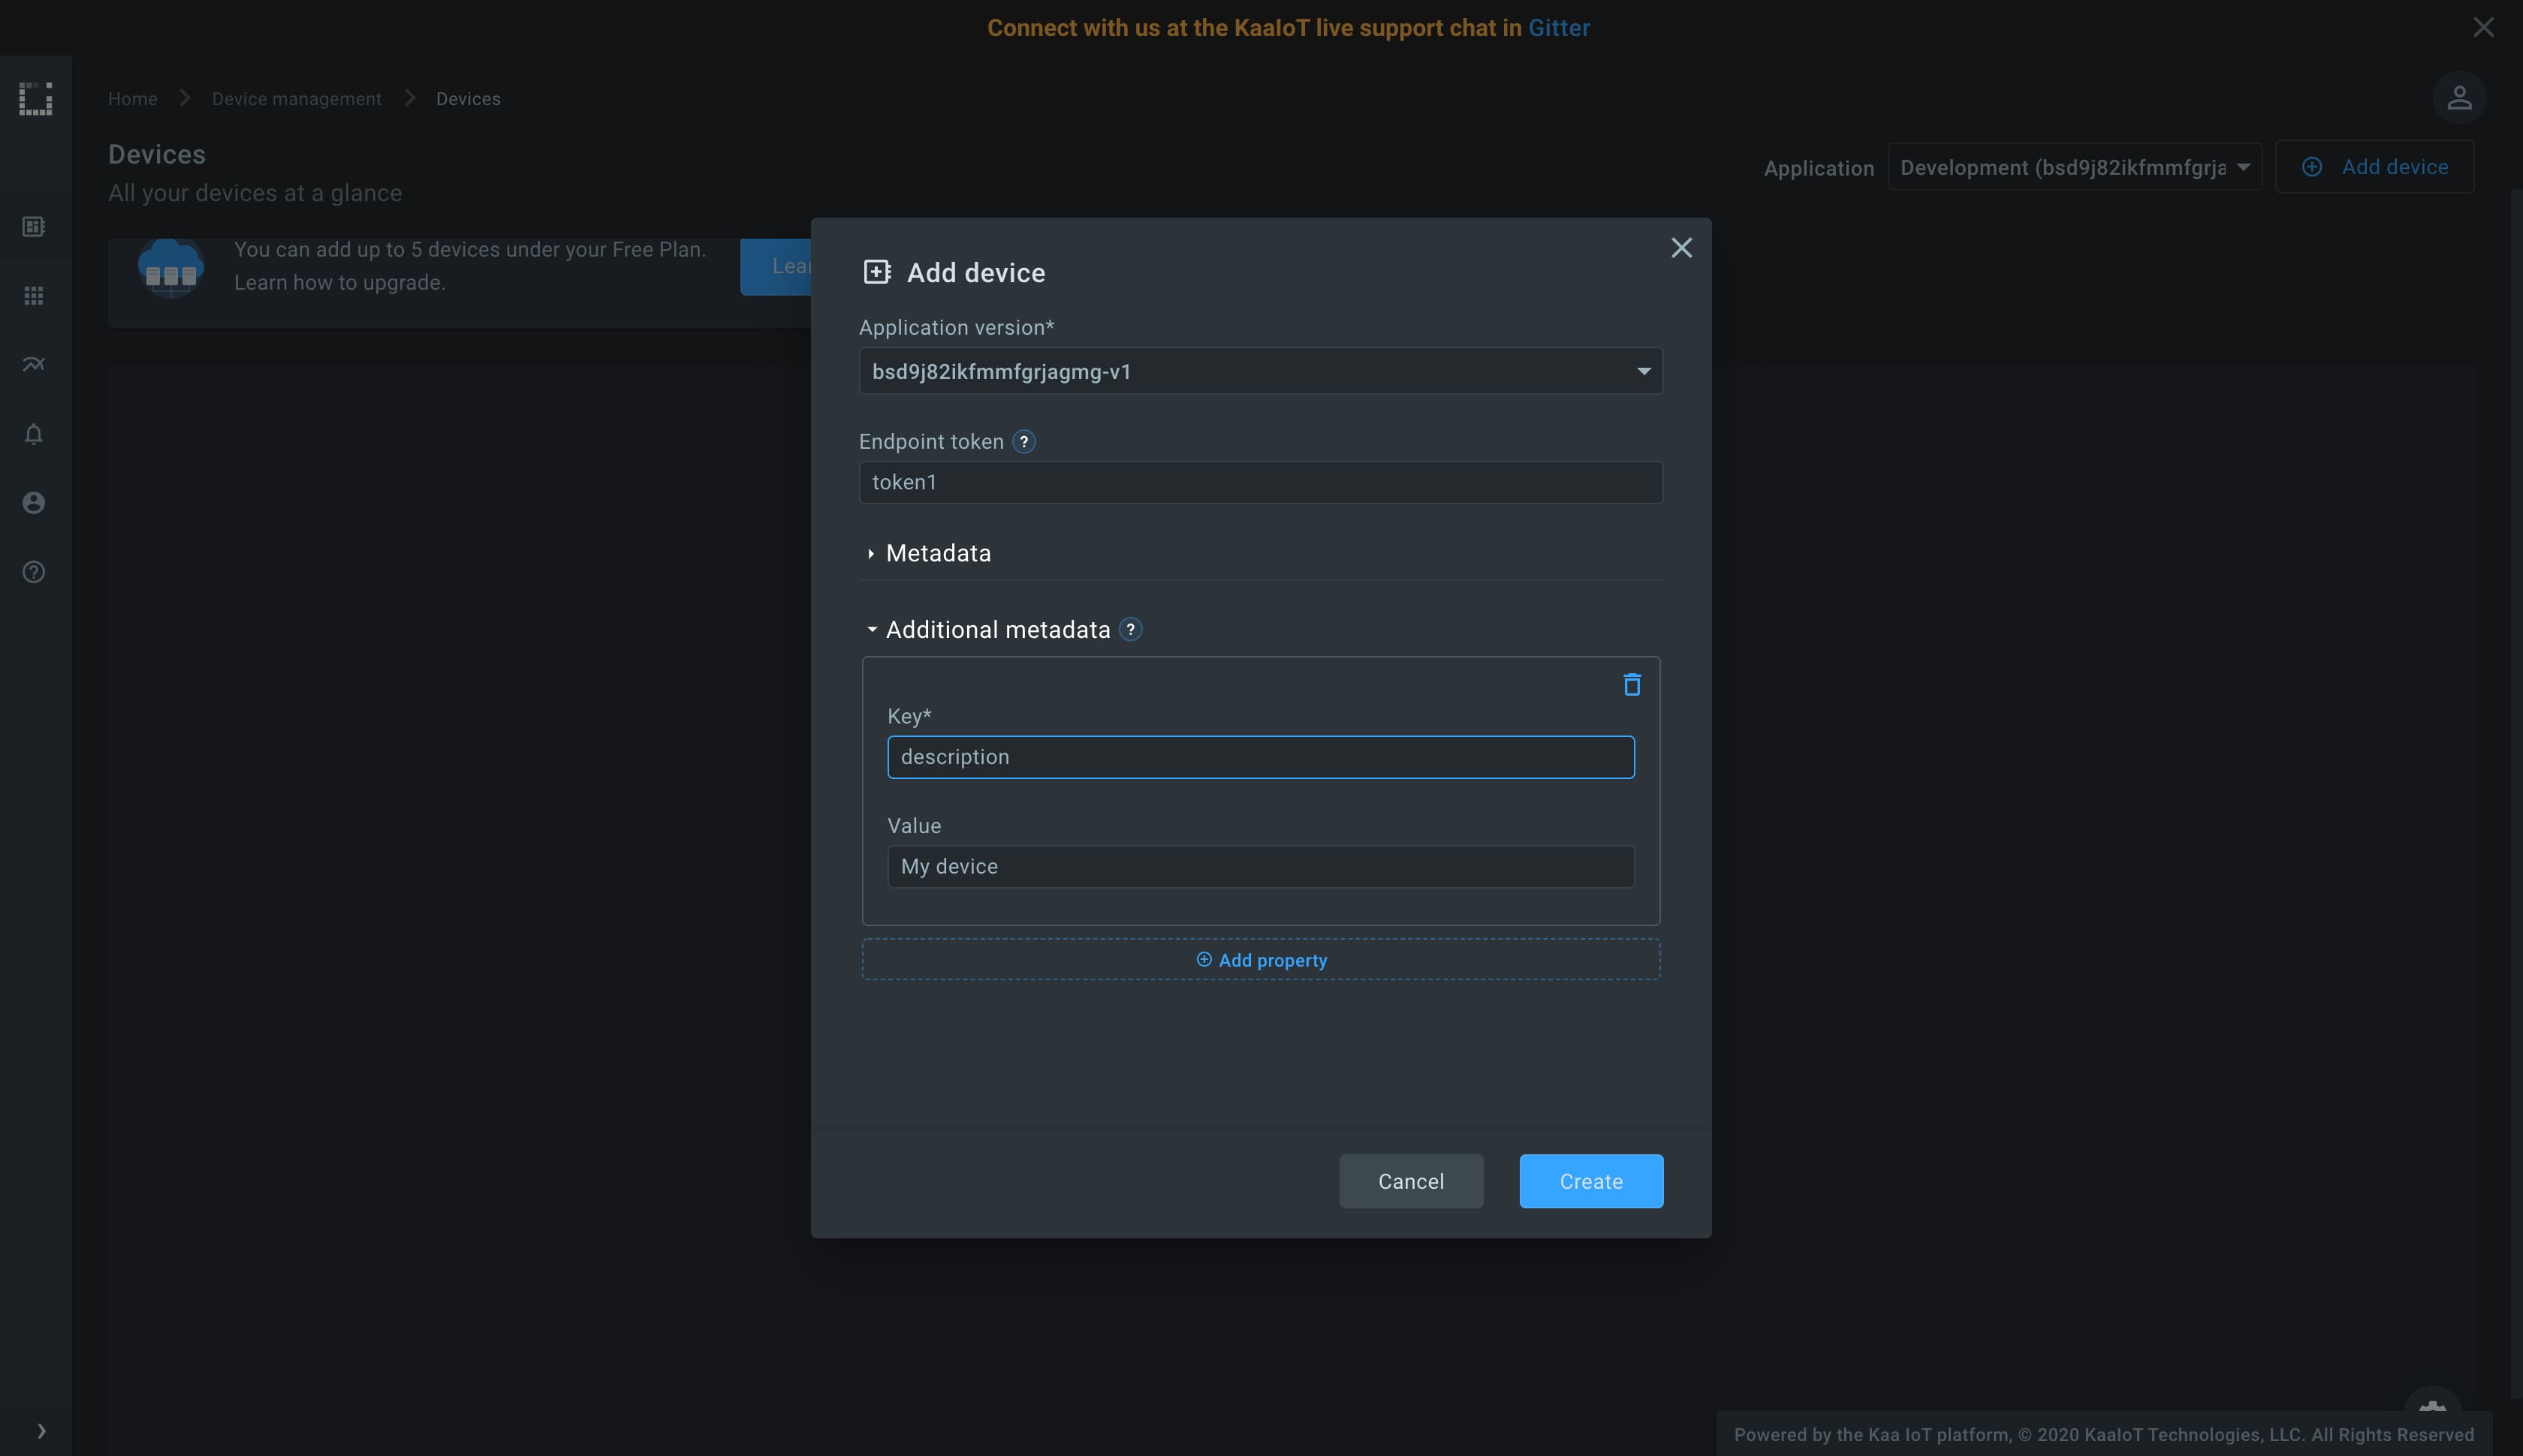
Task: Click the delete trash icon for metadata
Action: (1630, 684)
